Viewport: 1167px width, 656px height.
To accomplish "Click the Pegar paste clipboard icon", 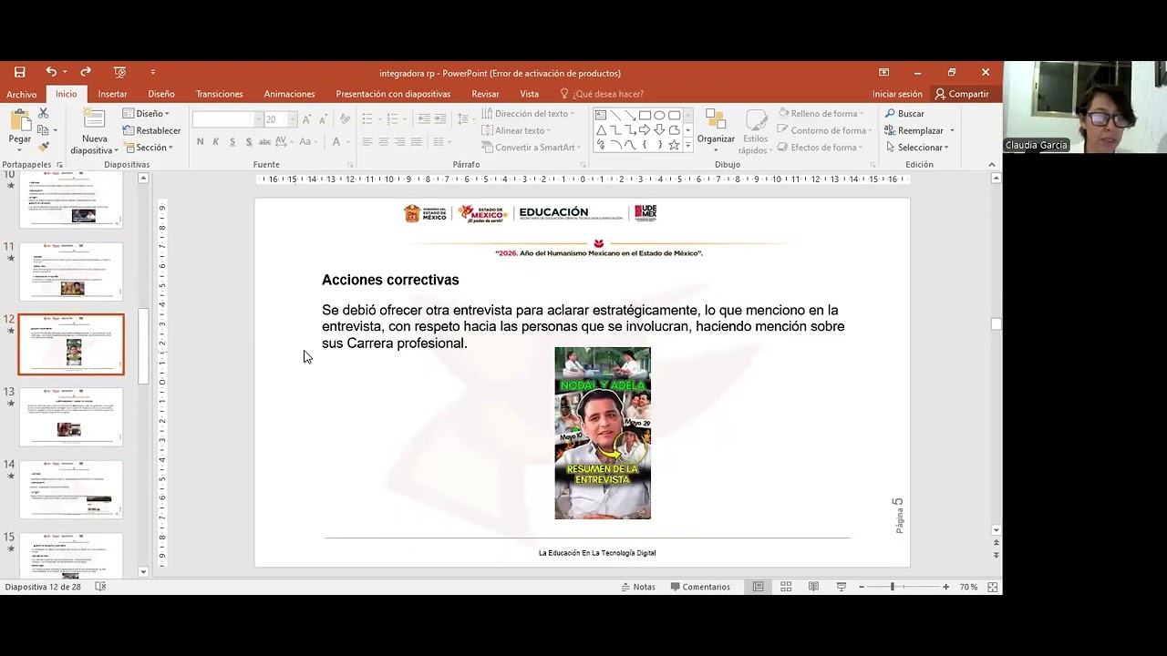I will 19,120.
